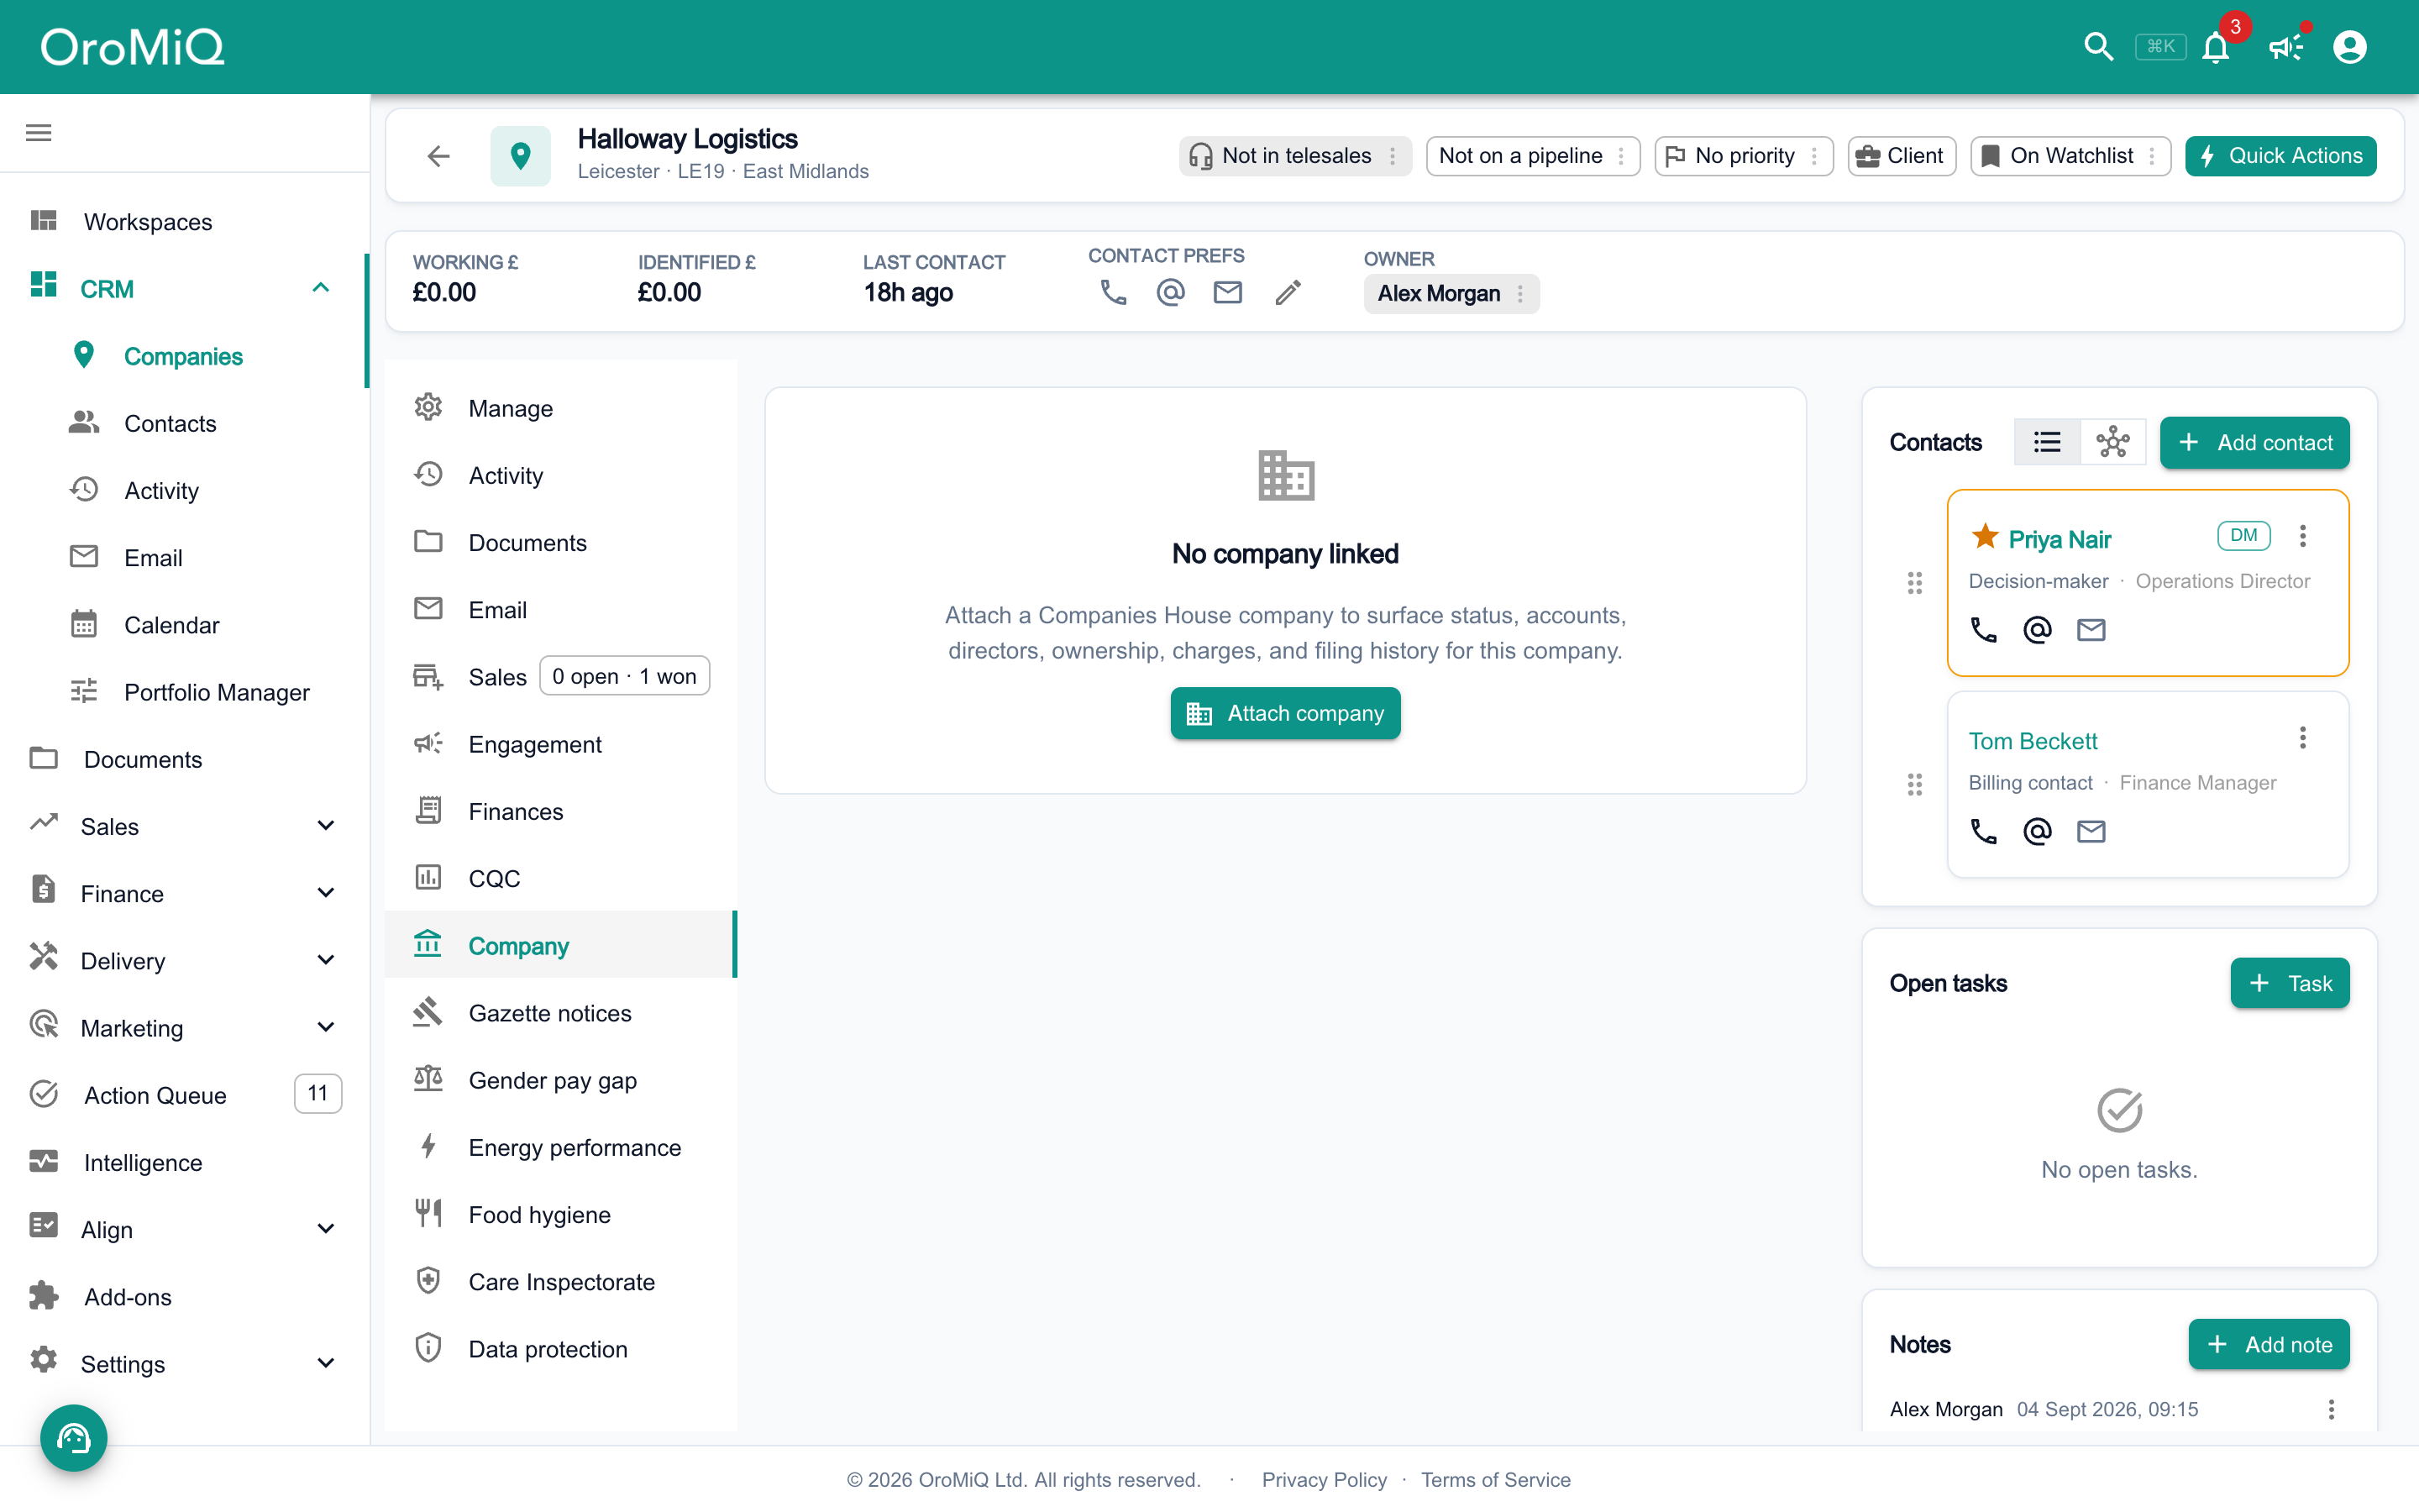Open the Engagement tab
The height and width of the screenshot is (1512, 2419).
[x=559, y=744]
